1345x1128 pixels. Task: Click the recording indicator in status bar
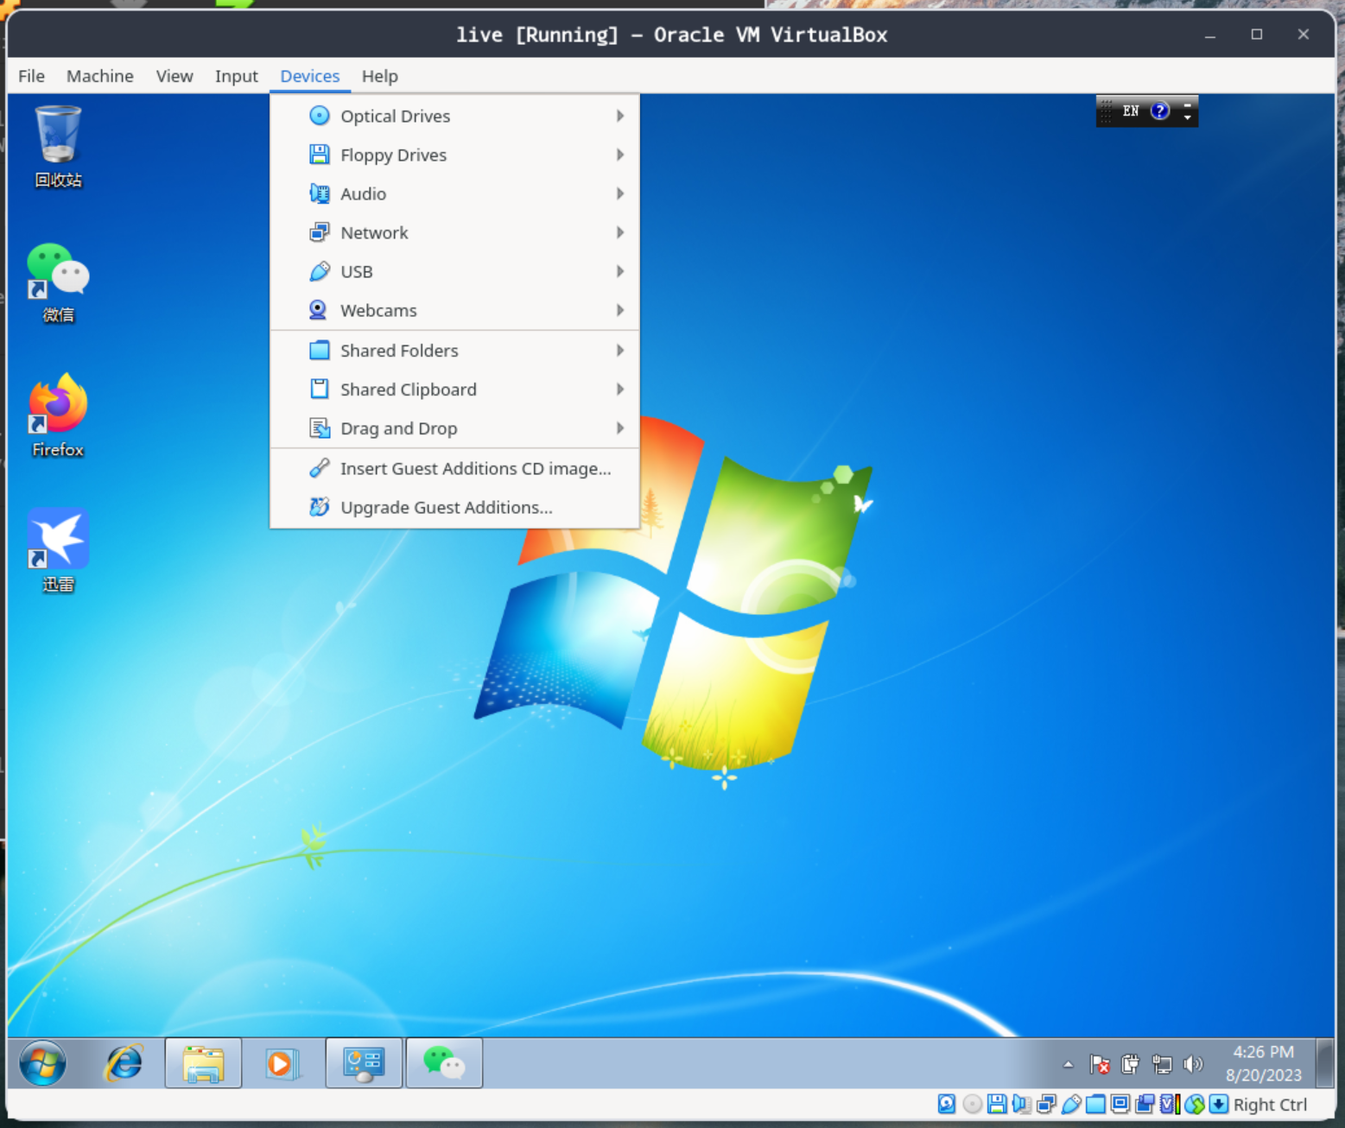click(x=1145, y=1104)
